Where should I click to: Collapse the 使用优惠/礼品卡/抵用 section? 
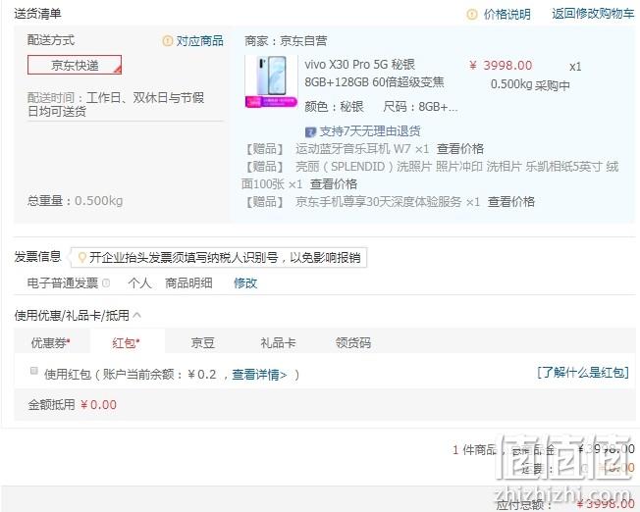[x=137, y=316]
